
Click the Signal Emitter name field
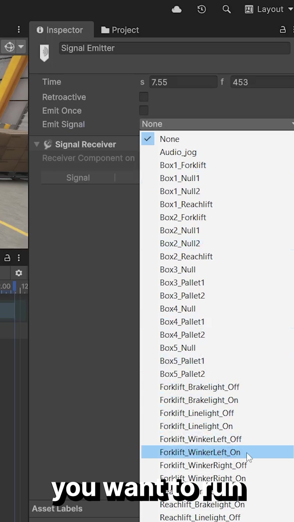pos(174,48)
